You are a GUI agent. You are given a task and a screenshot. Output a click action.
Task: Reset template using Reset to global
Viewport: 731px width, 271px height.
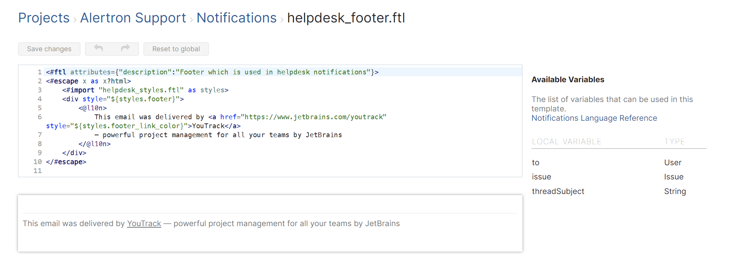(176, 49)
